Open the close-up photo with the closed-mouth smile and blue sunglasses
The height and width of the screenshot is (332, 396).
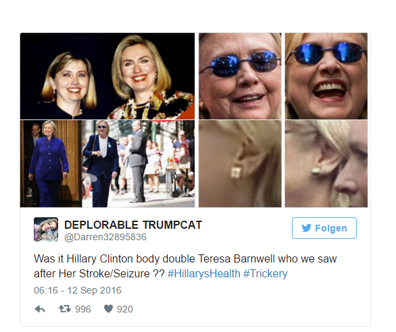[x=240, y=76]
